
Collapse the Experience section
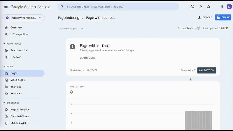click(4, 103)
